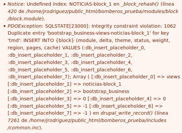The image size is (182, 133).
Task: Click the /common.inc file name
Action: [23, 128]
